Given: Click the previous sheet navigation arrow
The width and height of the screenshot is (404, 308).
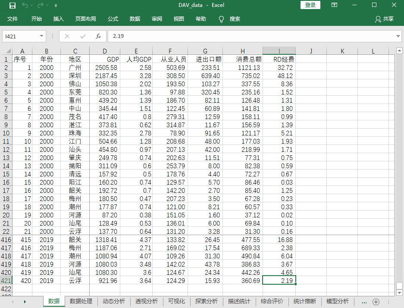Looking at the screenshot, I should point(13,301).
